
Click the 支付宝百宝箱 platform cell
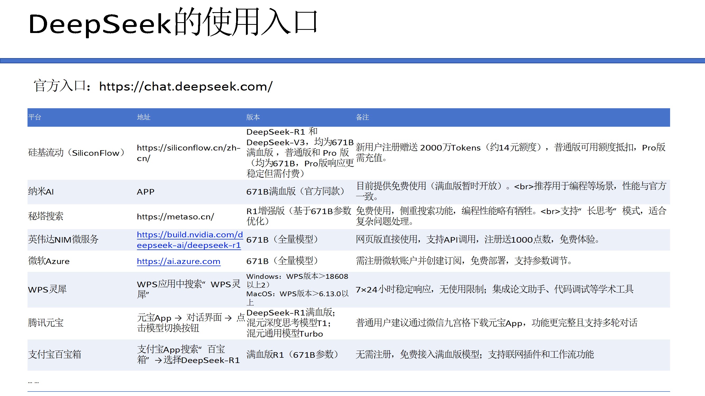55,355
